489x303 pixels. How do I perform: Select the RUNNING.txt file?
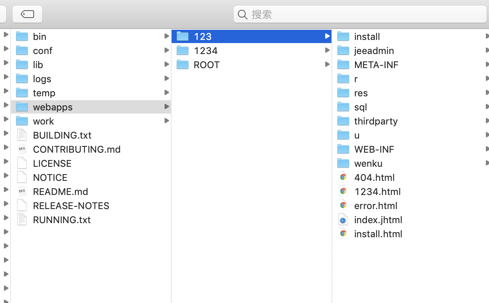(x=62, y=220)
